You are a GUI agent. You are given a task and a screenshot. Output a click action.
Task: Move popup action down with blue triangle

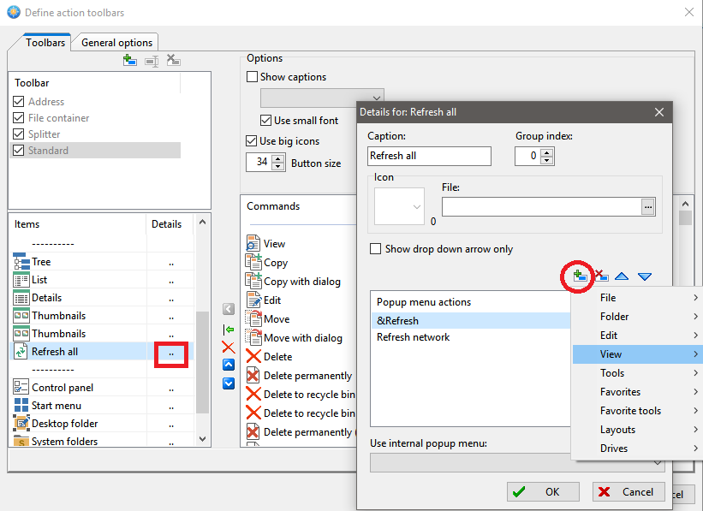tap(645, 276)
